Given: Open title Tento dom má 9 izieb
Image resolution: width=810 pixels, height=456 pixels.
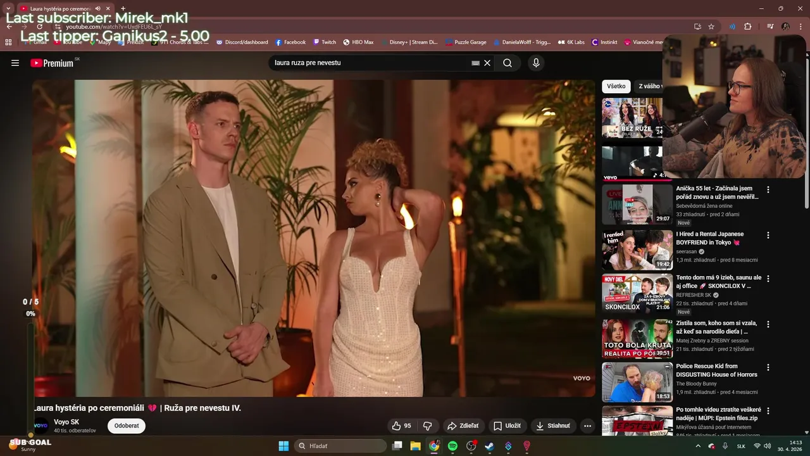Looking at the screenshot, I should (x=718, y=282).
